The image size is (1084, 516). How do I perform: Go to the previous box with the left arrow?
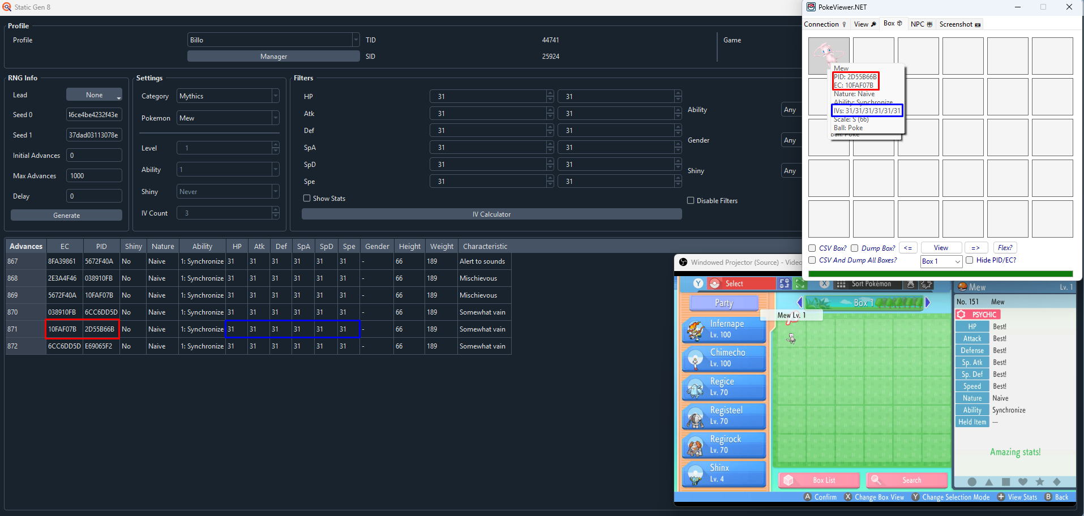(x=799, y=303)
